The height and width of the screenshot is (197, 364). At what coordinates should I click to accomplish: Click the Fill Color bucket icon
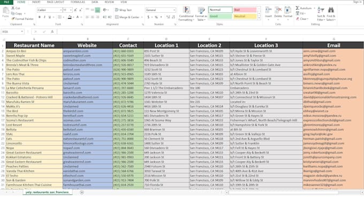(x=70, y=17)
